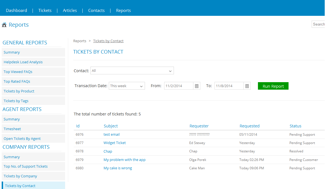Open the Reports top menu item
330x189 pixels.
[123, 11]
